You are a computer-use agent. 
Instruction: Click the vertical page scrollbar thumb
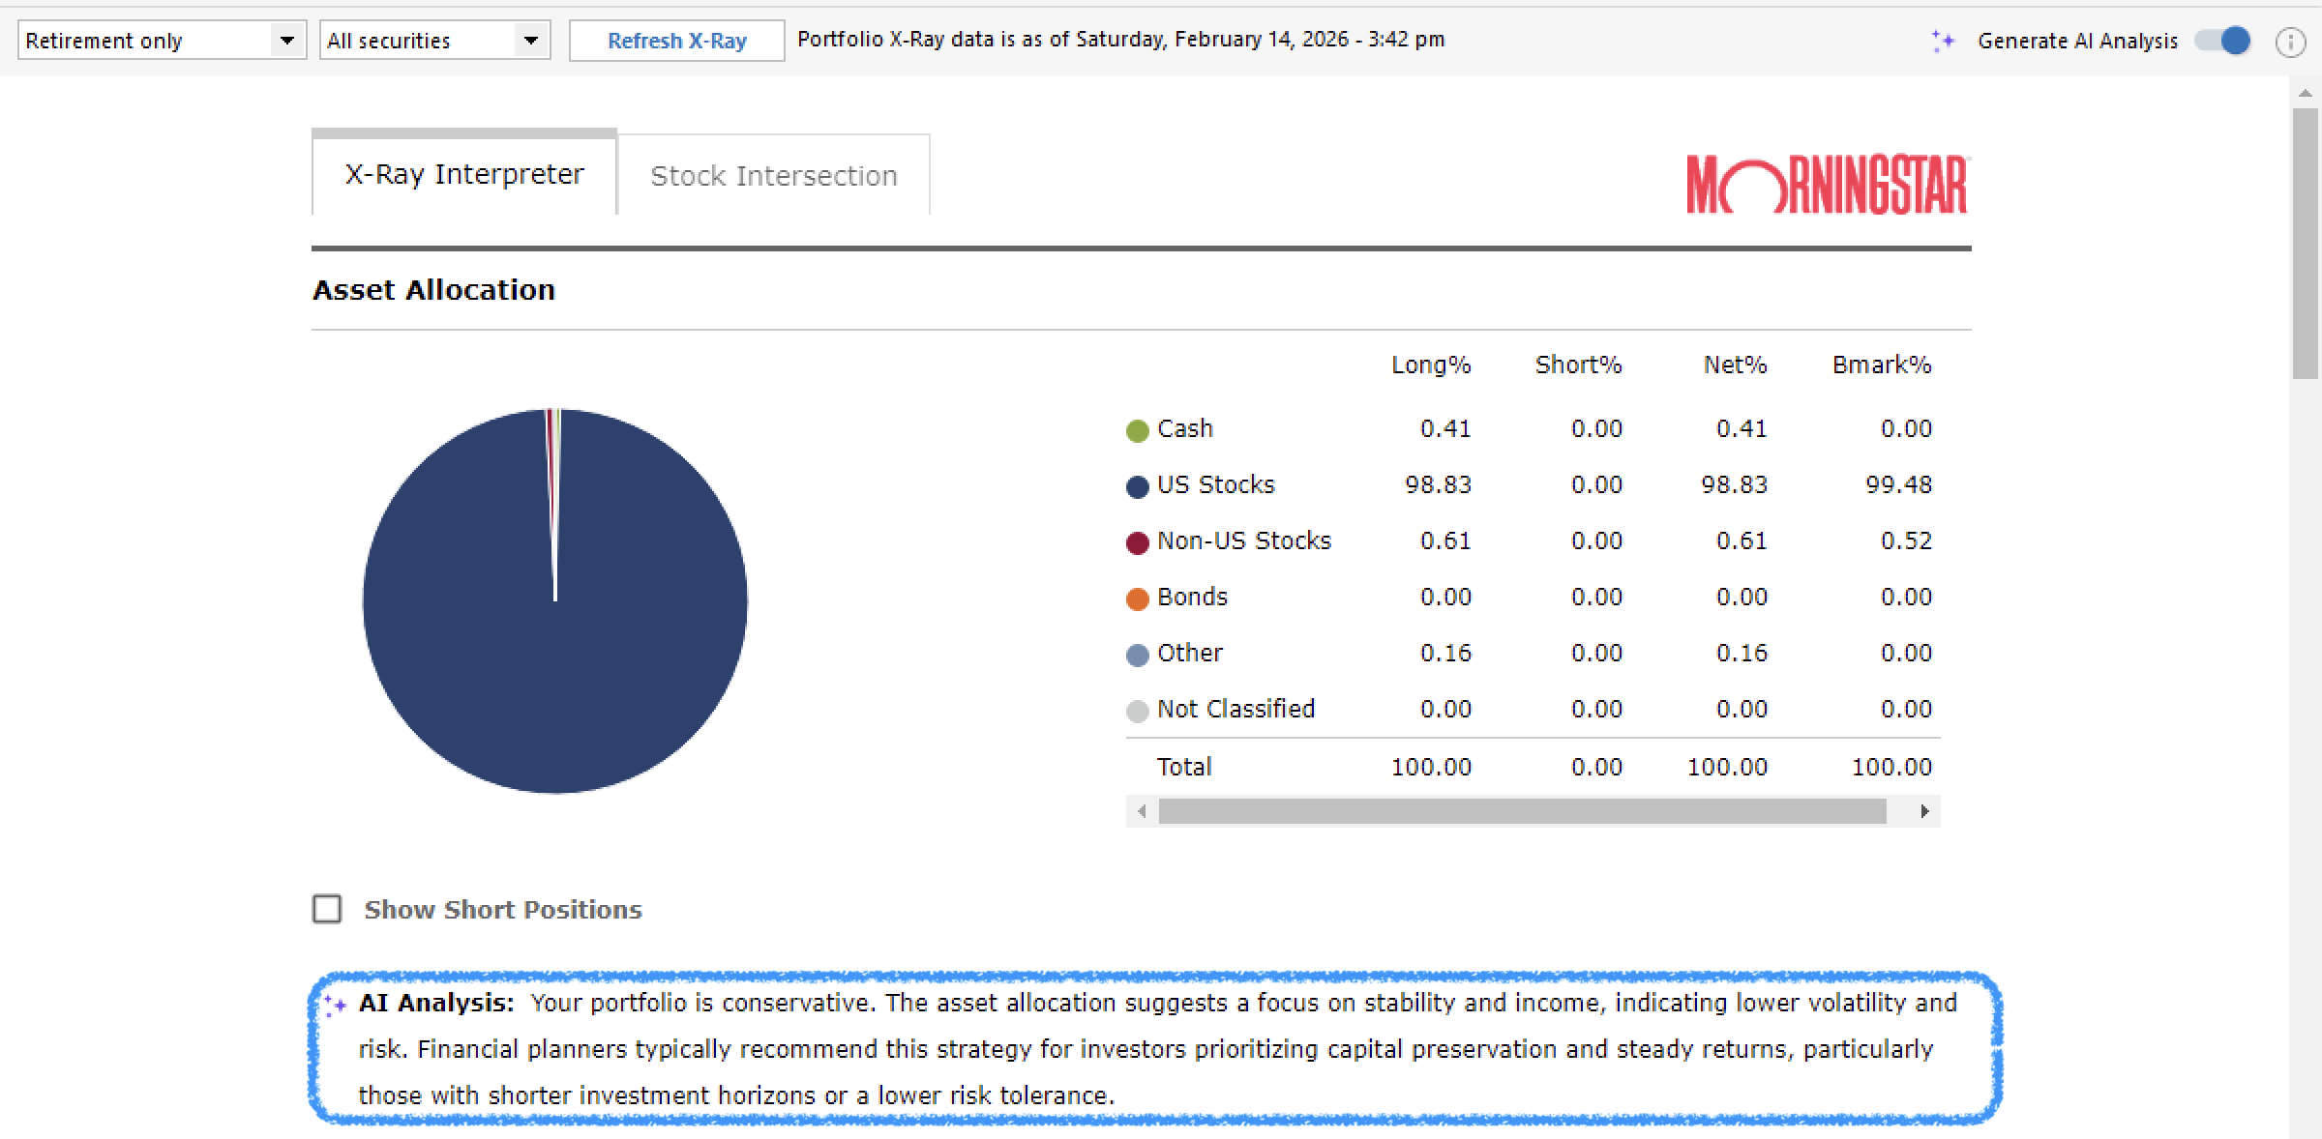pos(2305,242)
